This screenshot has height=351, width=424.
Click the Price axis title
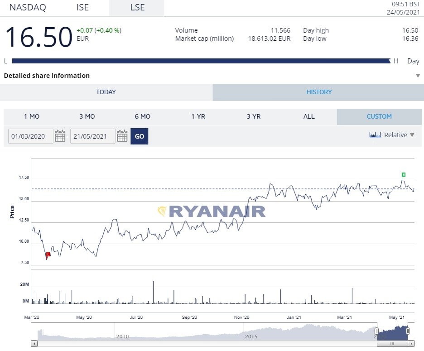12,212
